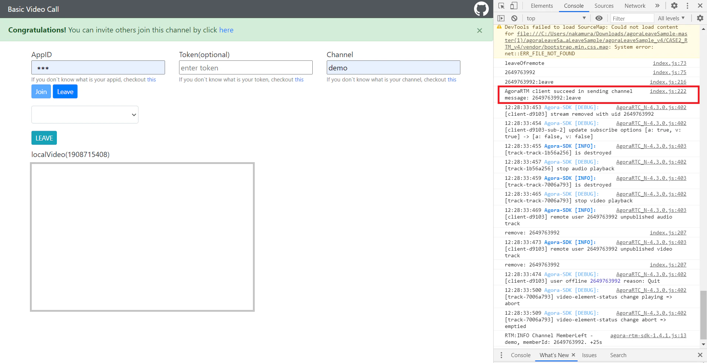The height and width of the screenshot is (363, 707).
Task: Toggle the live expression eye icon
Action: (x=599, y=18)
